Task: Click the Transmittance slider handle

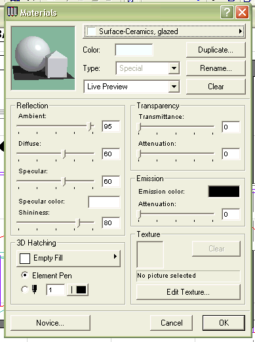Action: pos(139,127)
